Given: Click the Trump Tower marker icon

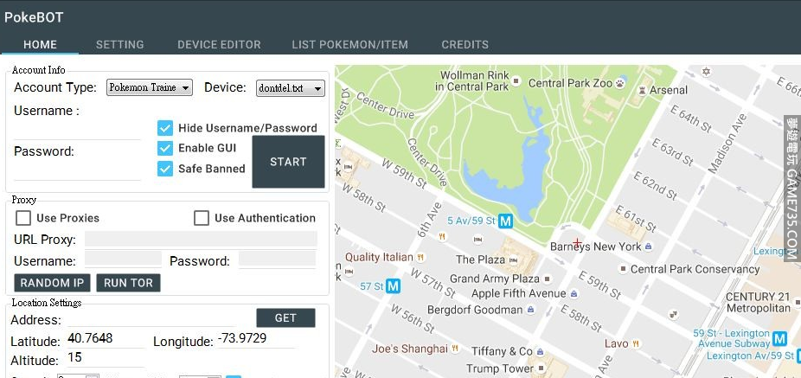Looking at the screenshot, I should coord(541,368).
